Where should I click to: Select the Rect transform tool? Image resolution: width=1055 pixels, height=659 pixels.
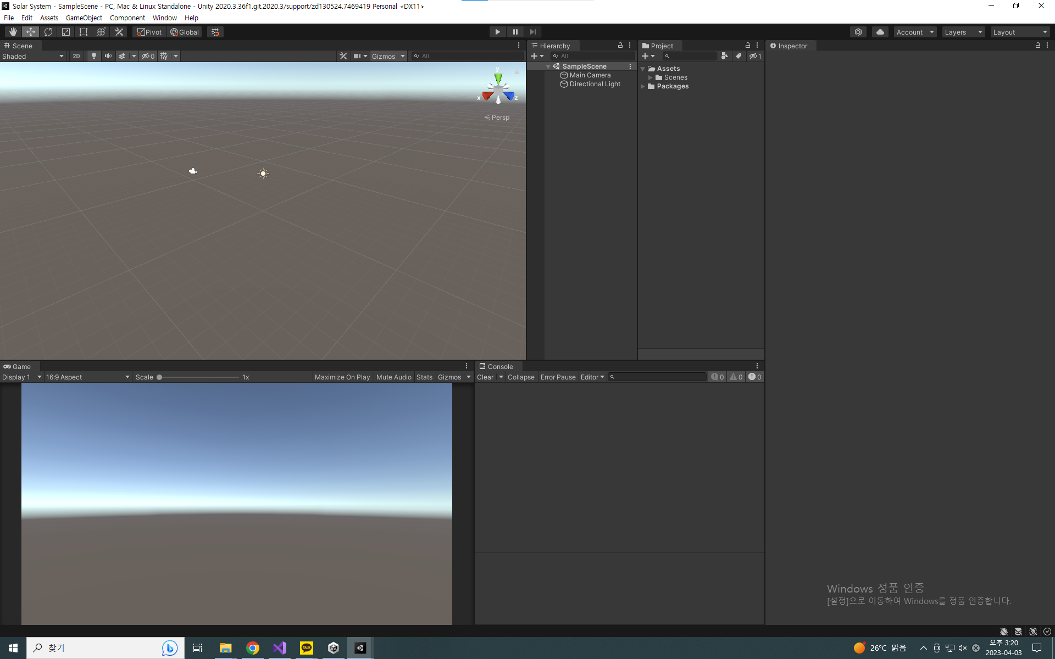[x=84, y=32]
